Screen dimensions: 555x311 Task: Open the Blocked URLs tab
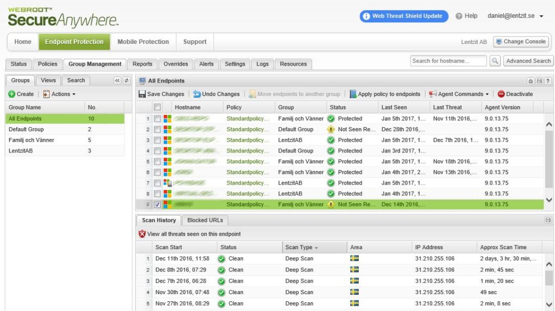pos(205,220)
